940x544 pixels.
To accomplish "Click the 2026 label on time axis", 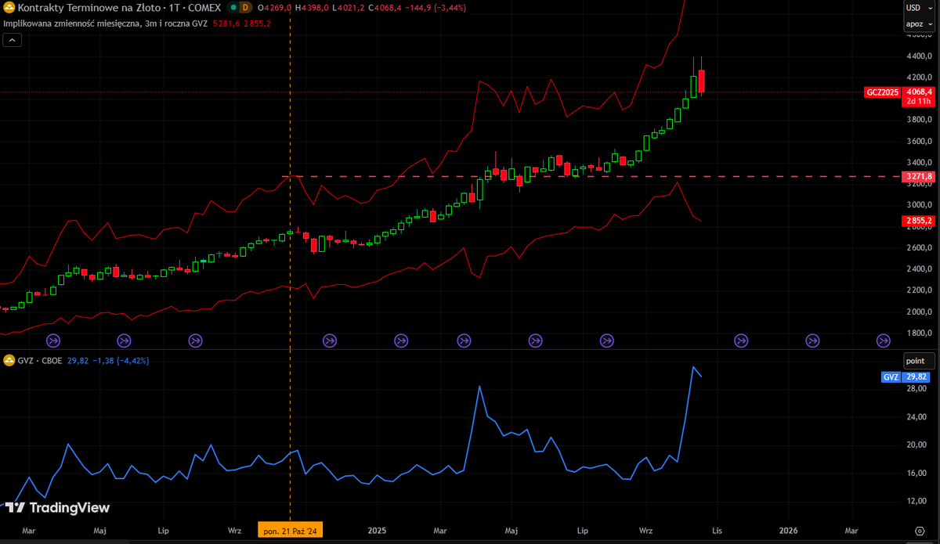I will (788, 530).
